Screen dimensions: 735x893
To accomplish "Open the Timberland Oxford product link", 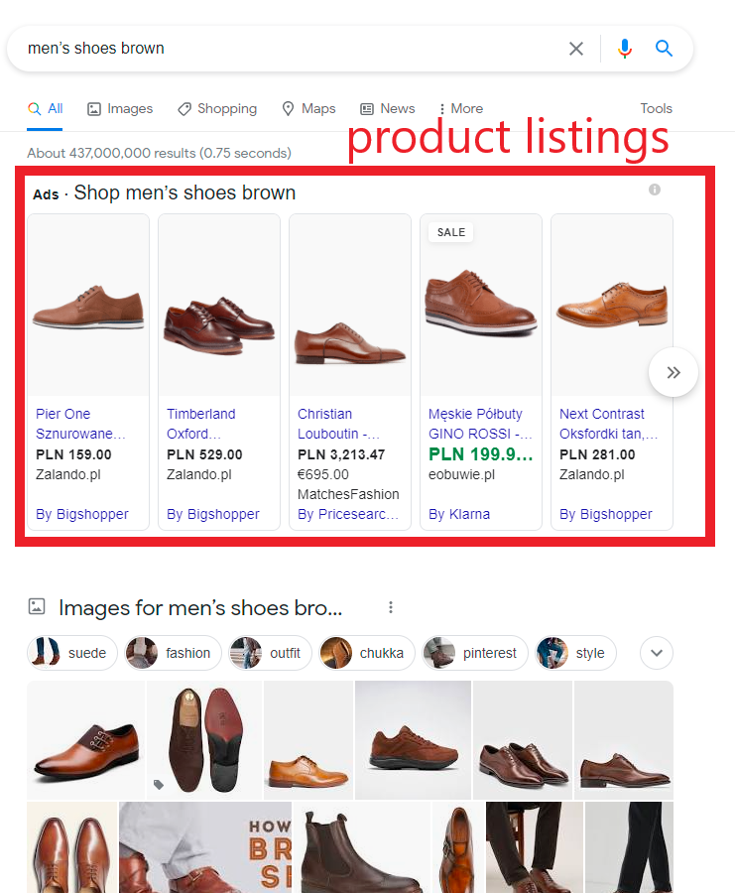I will pos(200,424).
